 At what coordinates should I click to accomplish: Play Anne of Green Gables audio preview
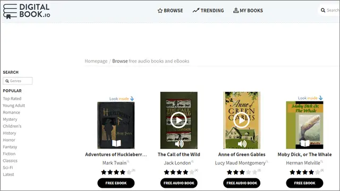pos(241,120)
